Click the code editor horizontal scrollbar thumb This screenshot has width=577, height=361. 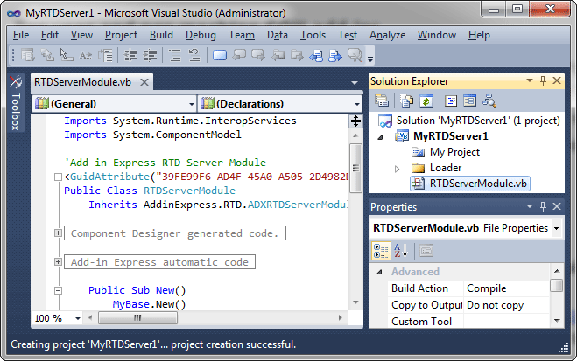[138, 317]
